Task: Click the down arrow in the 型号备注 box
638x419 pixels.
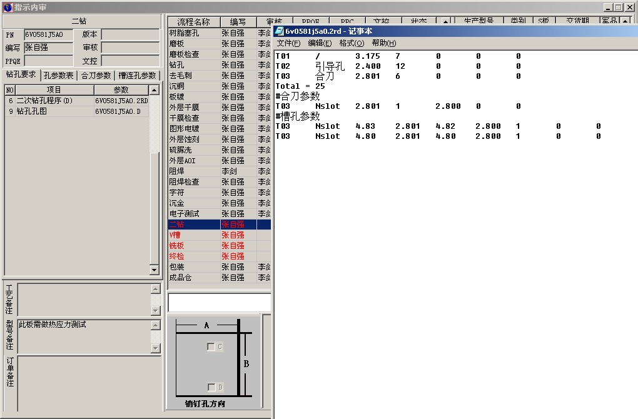Action: pos(155,348)
